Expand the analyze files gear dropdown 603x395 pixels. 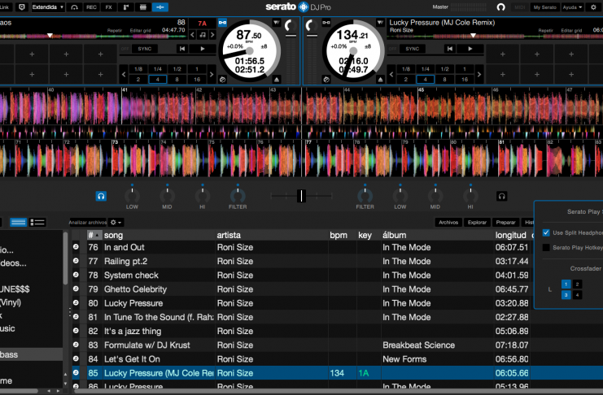coord(117,222)
